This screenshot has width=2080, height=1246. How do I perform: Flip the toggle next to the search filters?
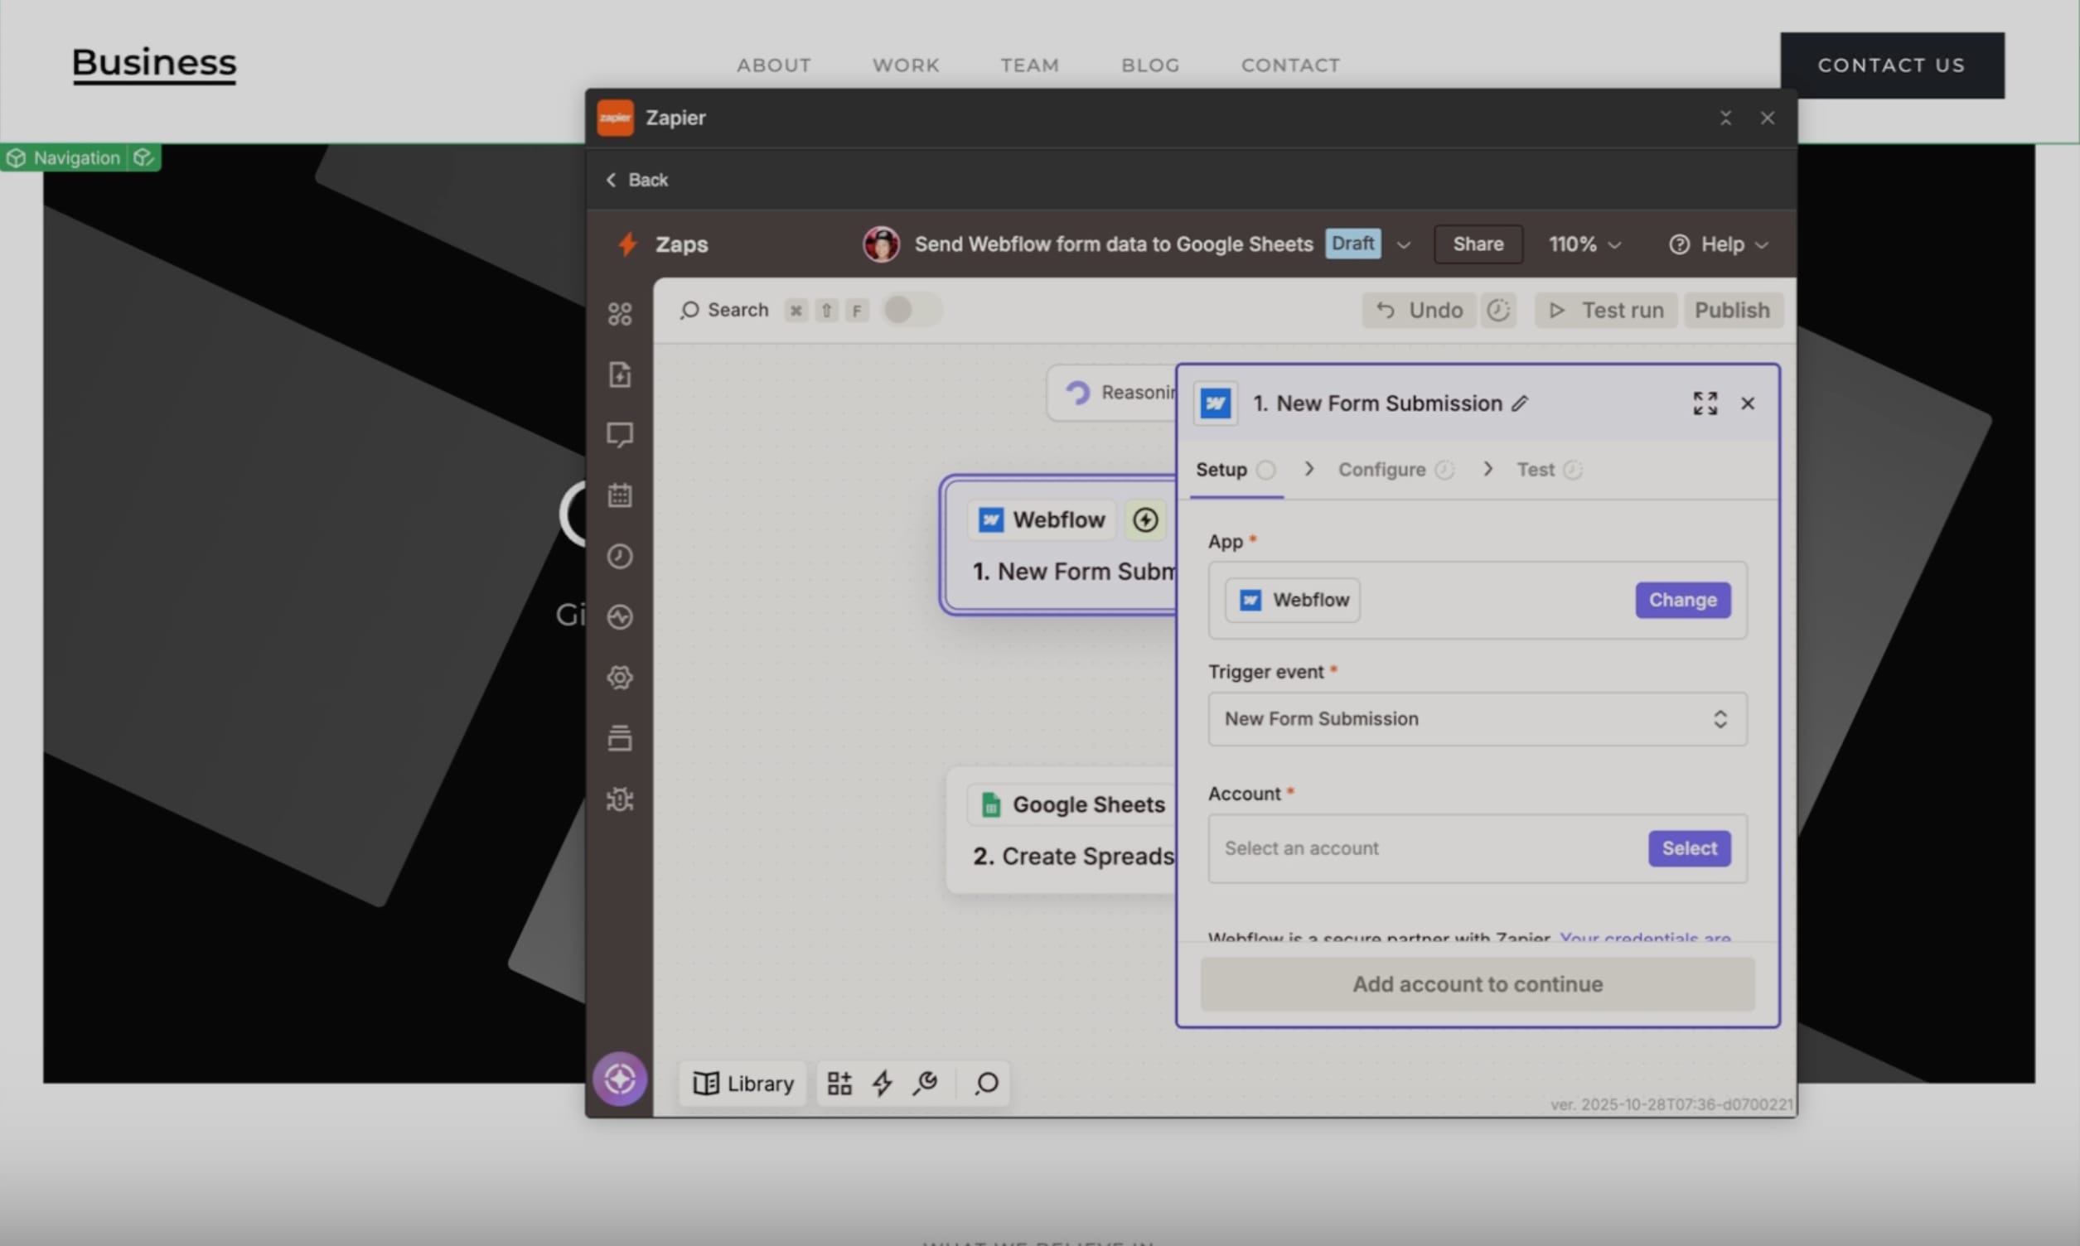tap(909, 310)
